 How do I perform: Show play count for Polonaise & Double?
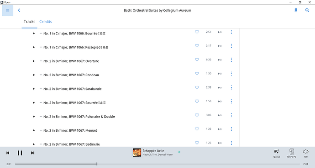pyautogui.click(x=220, y=115)
